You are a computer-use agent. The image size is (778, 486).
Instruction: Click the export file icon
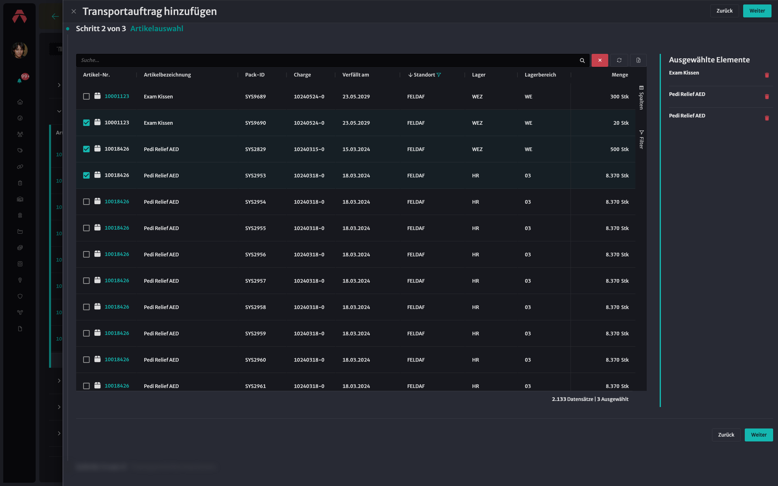coord(638,60)
